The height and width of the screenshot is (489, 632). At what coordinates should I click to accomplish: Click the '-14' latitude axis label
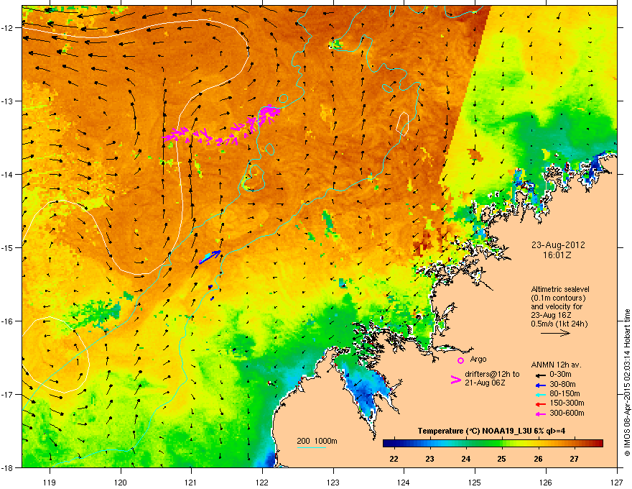coord(7,175)
